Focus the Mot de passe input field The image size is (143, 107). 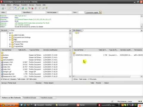[65, 12]
